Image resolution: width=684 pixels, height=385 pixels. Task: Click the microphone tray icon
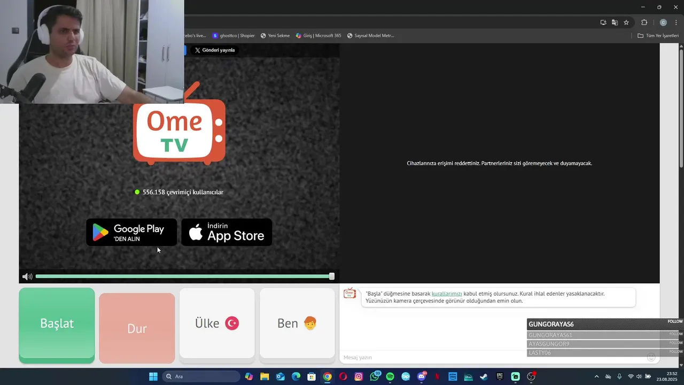(x=619, y=376)
